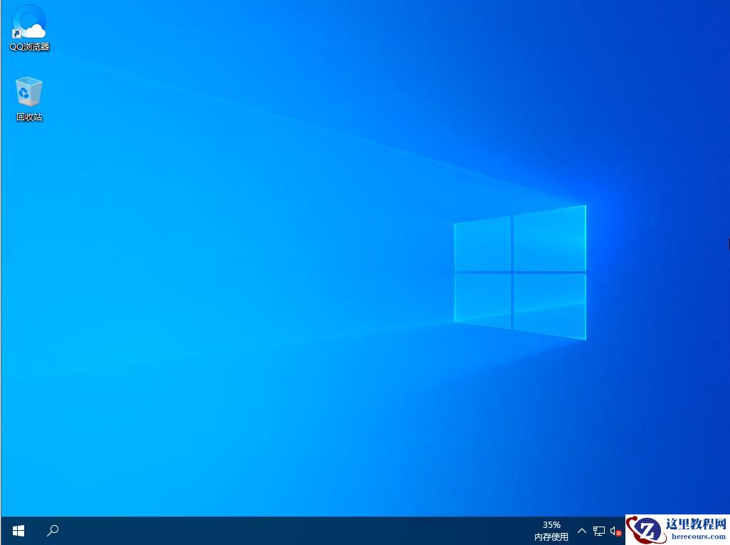Screen dimensions: 730x545
Task: Show hidden tray icons via the chevron
Action: pyautogui.click(x=581, y=530)
